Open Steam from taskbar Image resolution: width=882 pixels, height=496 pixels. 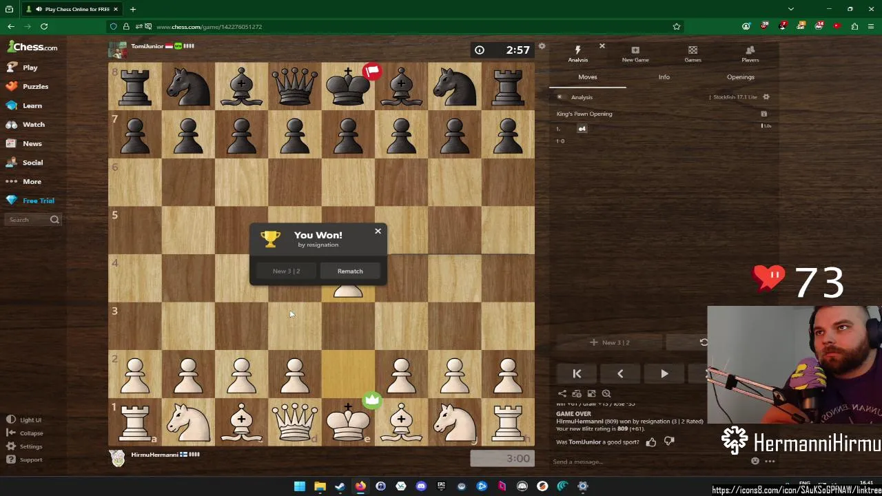pos(340,486)
